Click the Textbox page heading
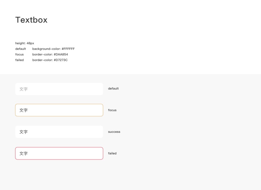 [31, 20]
